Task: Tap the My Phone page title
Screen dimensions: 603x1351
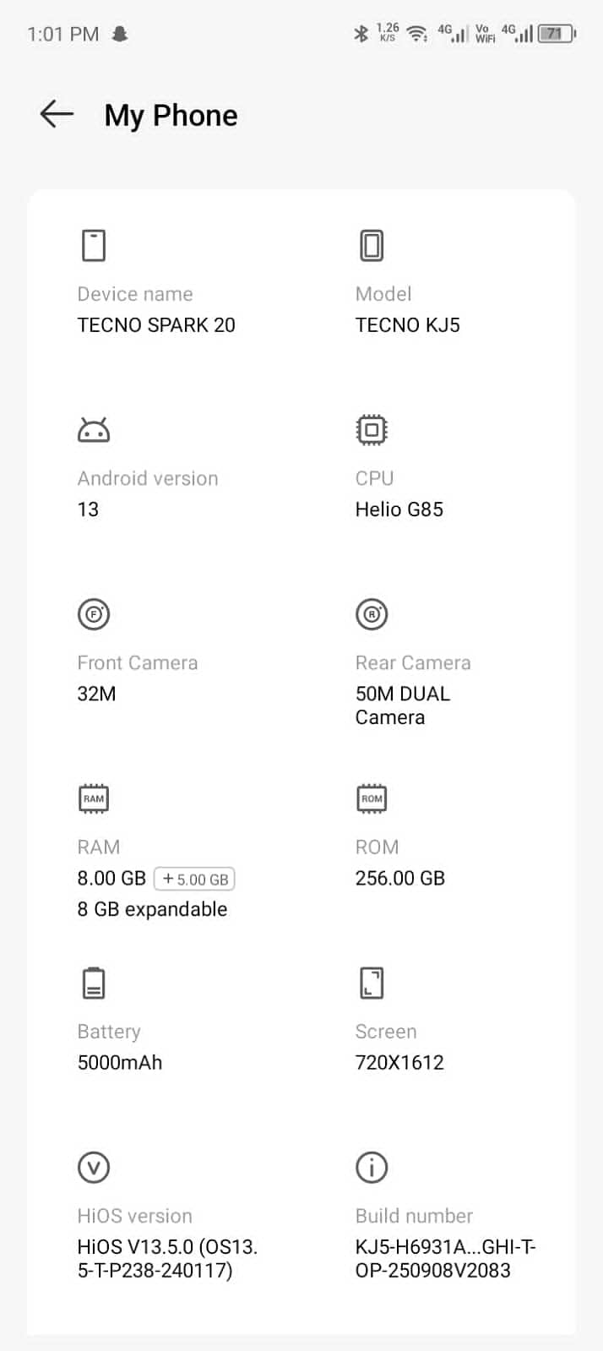Action: [171, 115]
